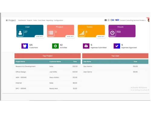151x113 pixels.
Task: Click the Expenses Submitted cloud upload icon
Action: click(x=86, y=46)
